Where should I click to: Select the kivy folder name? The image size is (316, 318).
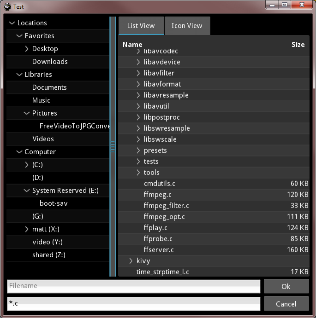point(143,261)
